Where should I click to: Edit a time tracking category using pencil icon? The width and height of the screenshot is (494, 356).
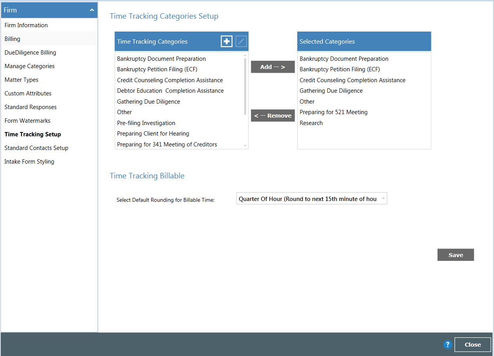point(241,41)
